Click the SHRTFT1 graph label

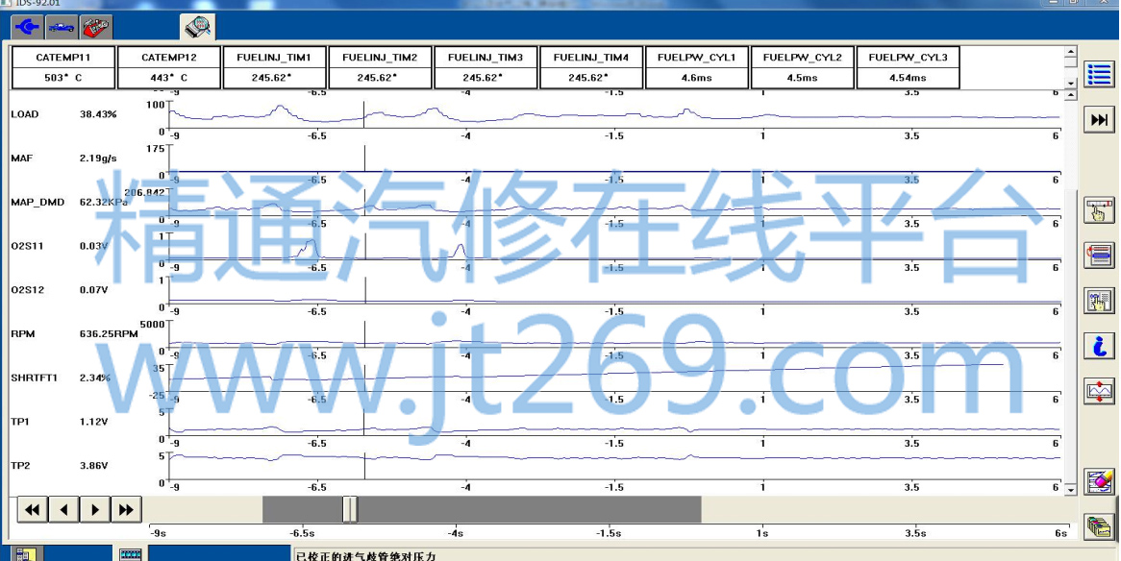click(33, 378)
